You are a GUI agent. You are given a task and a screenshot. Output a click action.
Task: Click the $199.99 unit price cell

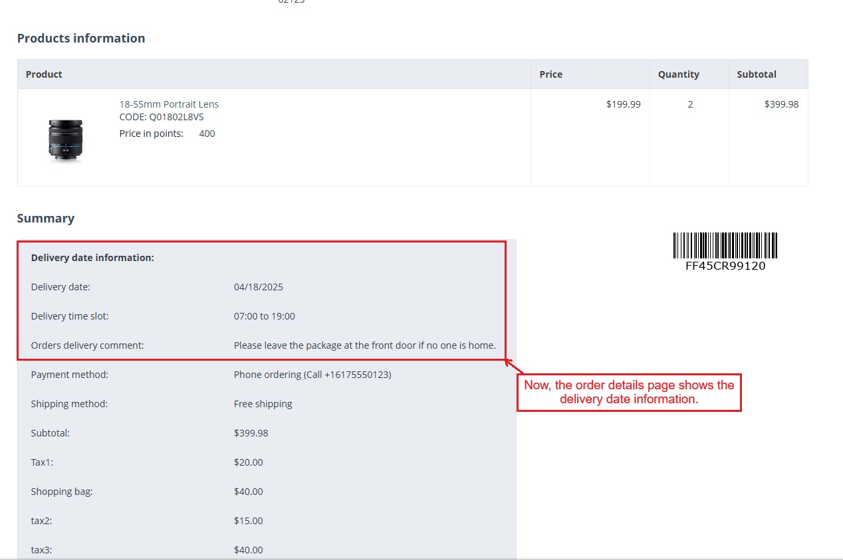click(623, 104)
